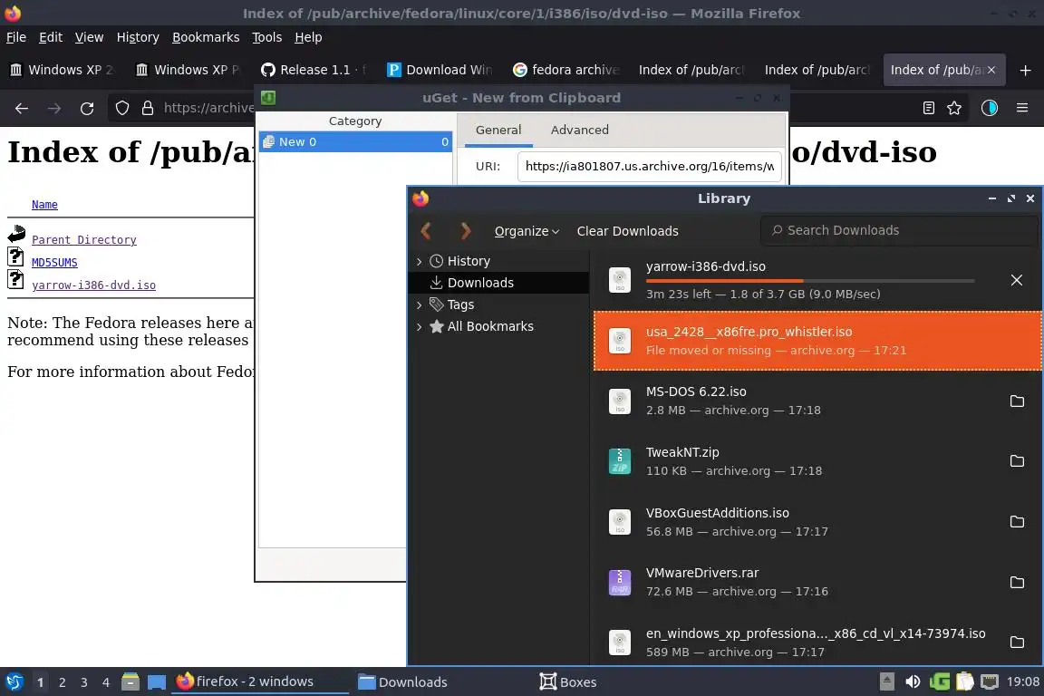Click yarrow-i386-dvd.iso link on page

click(94, 285)
